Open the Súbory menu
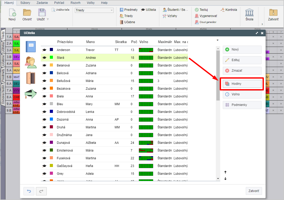Screen dimensions: 284x200 coord(25,3)
